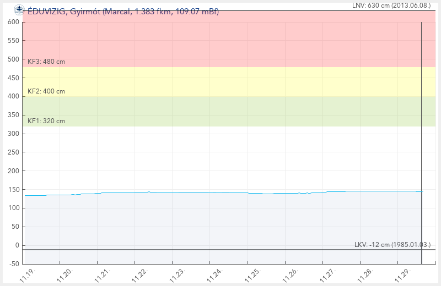Click the LKV: -12 cm label
The width and height of the screenshot is (441, 286).
click(392, 244)
